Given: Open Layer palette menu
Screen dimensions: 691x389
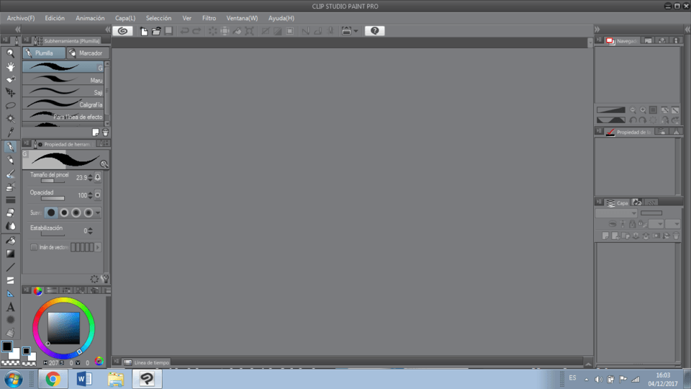Looking at the screenshot, I should click(x=600, y=202).
